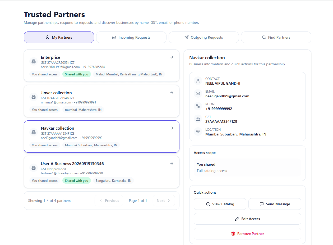333x245 pixels.
Task: Switch to Outgoing Requests tab
Action: (x=204, y=37)
